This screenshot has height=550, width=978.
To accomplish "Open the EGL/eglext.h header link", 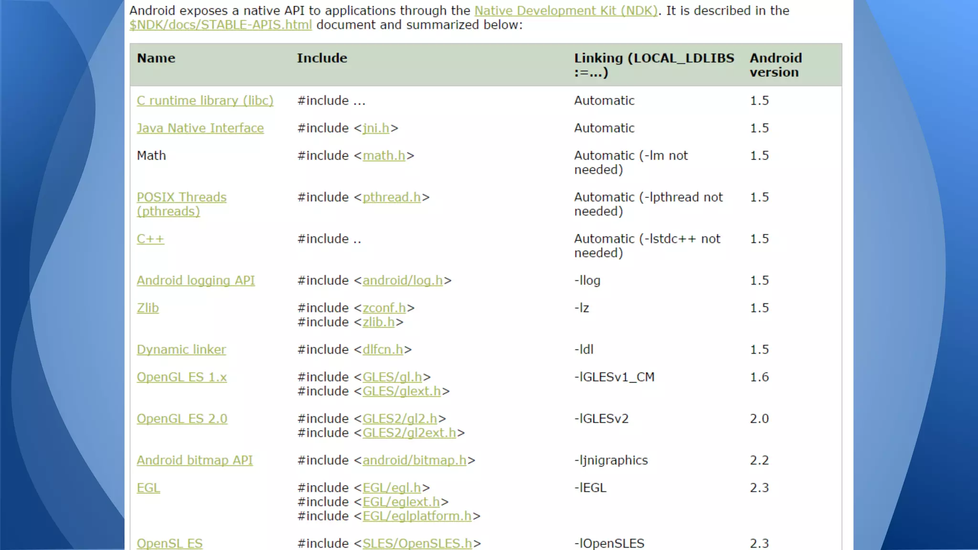I will (401, 502).
